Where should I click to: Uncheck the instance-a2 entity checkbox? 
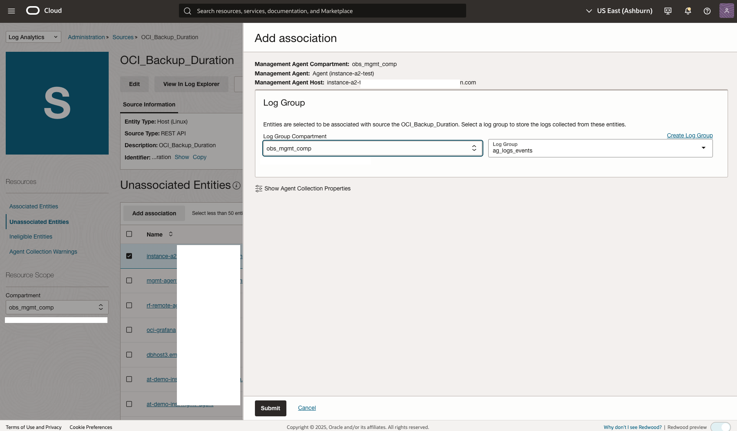tap(129, 256)
